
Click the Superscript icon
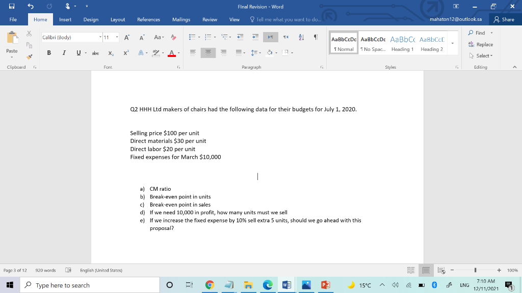pyautogui.click(x=126, y=52)
